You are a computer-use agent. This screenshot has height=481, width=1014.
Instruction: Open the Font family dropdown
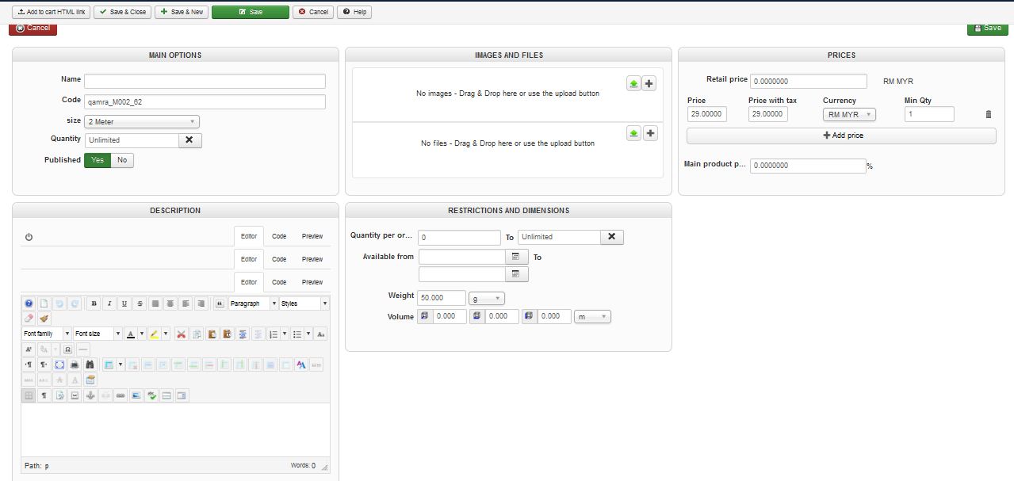click(47, 334)
